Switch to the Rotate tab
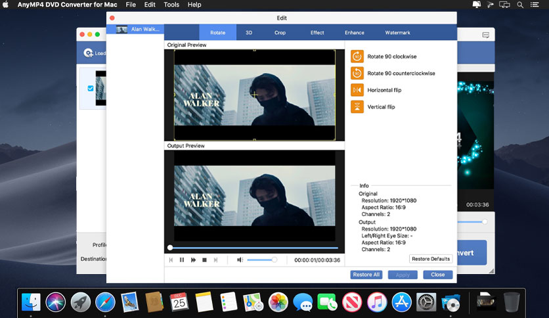 (218, 33)
